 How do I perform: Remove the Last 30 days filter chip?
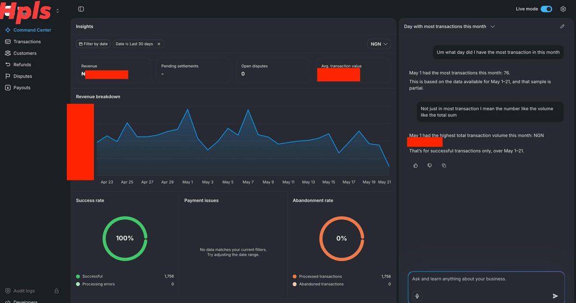[x=159, y=44]
